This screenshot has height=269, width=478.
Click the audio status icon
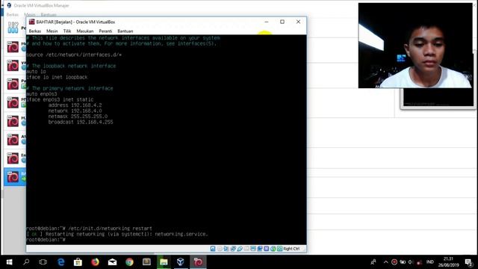226,249
